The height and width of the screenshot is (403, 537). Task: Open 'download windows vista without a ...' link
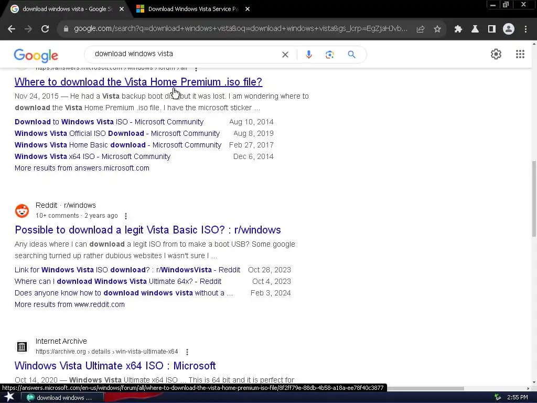click(x=124, y=293)
